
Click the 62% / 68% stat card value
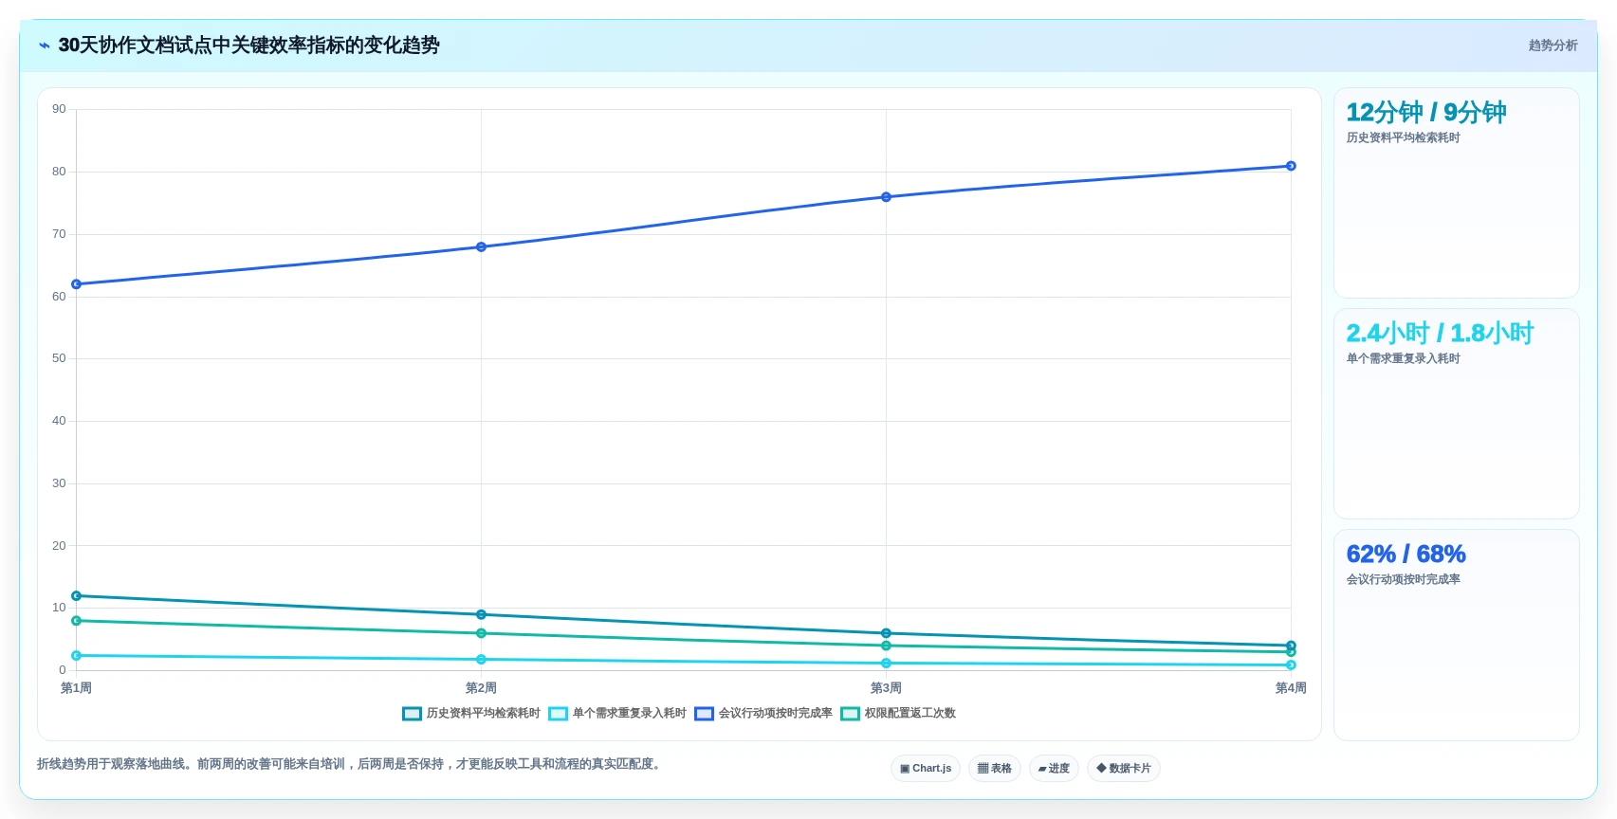coord(1406,555)
